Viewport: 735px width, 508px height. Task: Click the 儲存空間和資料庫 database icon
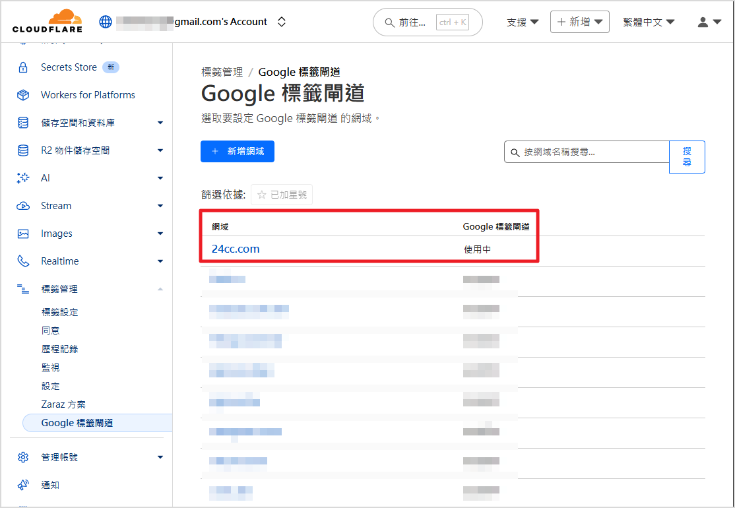[23, 123]
